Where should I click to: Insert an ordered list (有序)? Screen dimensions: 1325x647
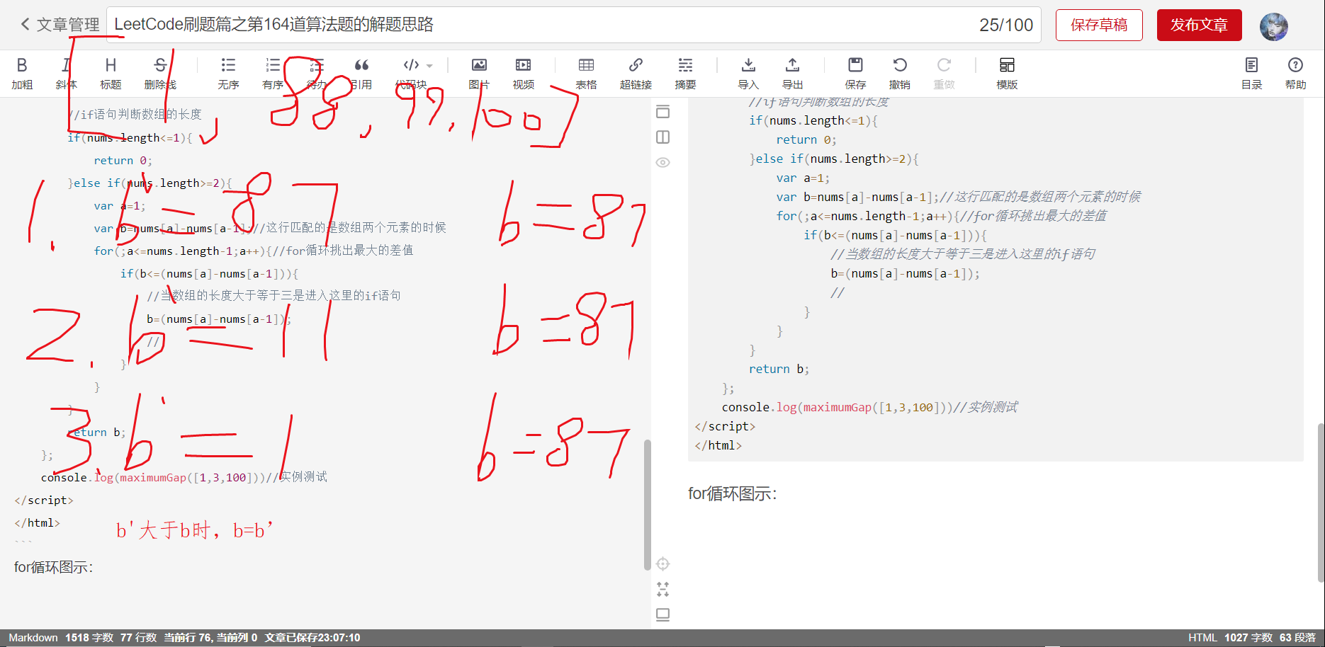coord(273,74)
